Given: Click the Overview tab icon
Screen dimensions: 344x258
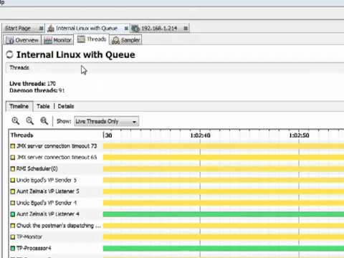Looking at the screenshot, I should pyautogui.click(x=10, y=40).
